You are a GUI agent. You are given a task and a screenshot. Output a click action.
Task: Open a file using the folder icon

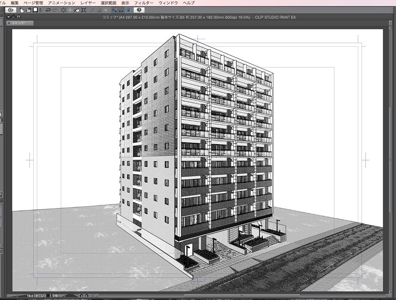point(28,10)
